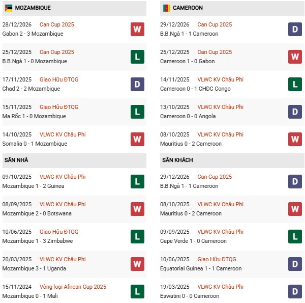This screenshot has width=305, height=303.
Task: Select the SÂN NHÀ section header
Action: click(16, 160)
